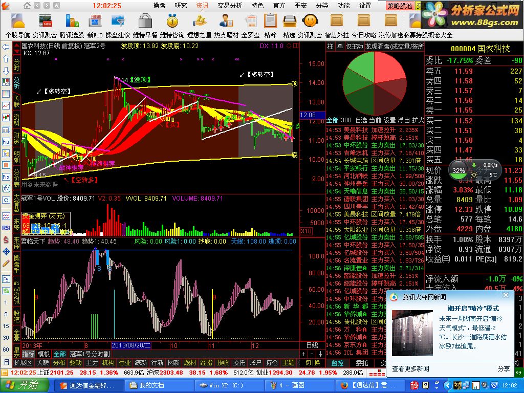Click the f(x) formula sidebar icon
The image size is (524, 393).
click(6, 188)
